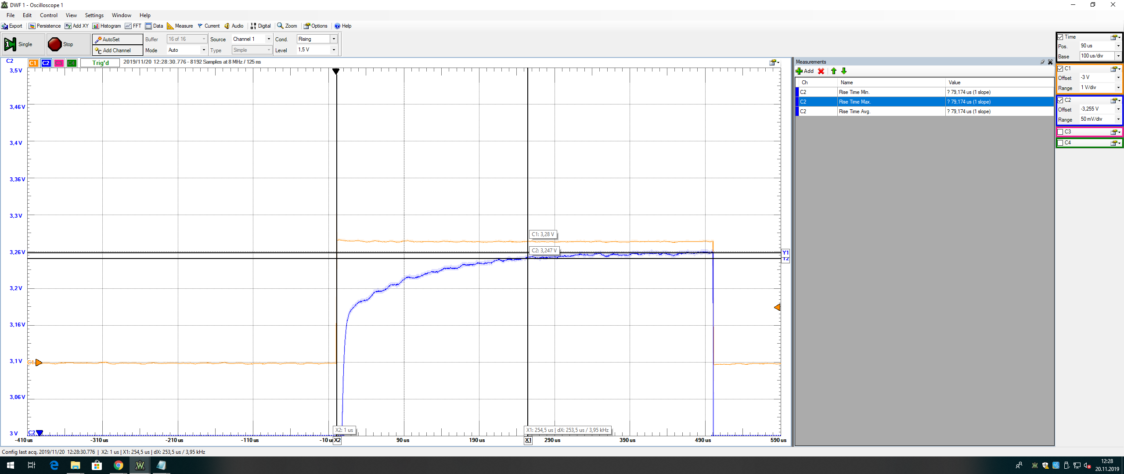Open the Settings menu

94,15
